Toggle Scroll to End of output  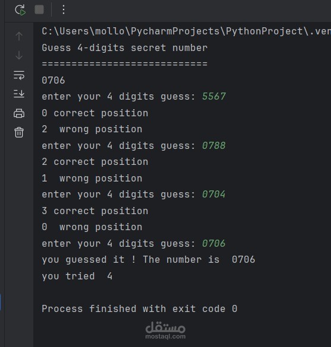pos(19,94)
